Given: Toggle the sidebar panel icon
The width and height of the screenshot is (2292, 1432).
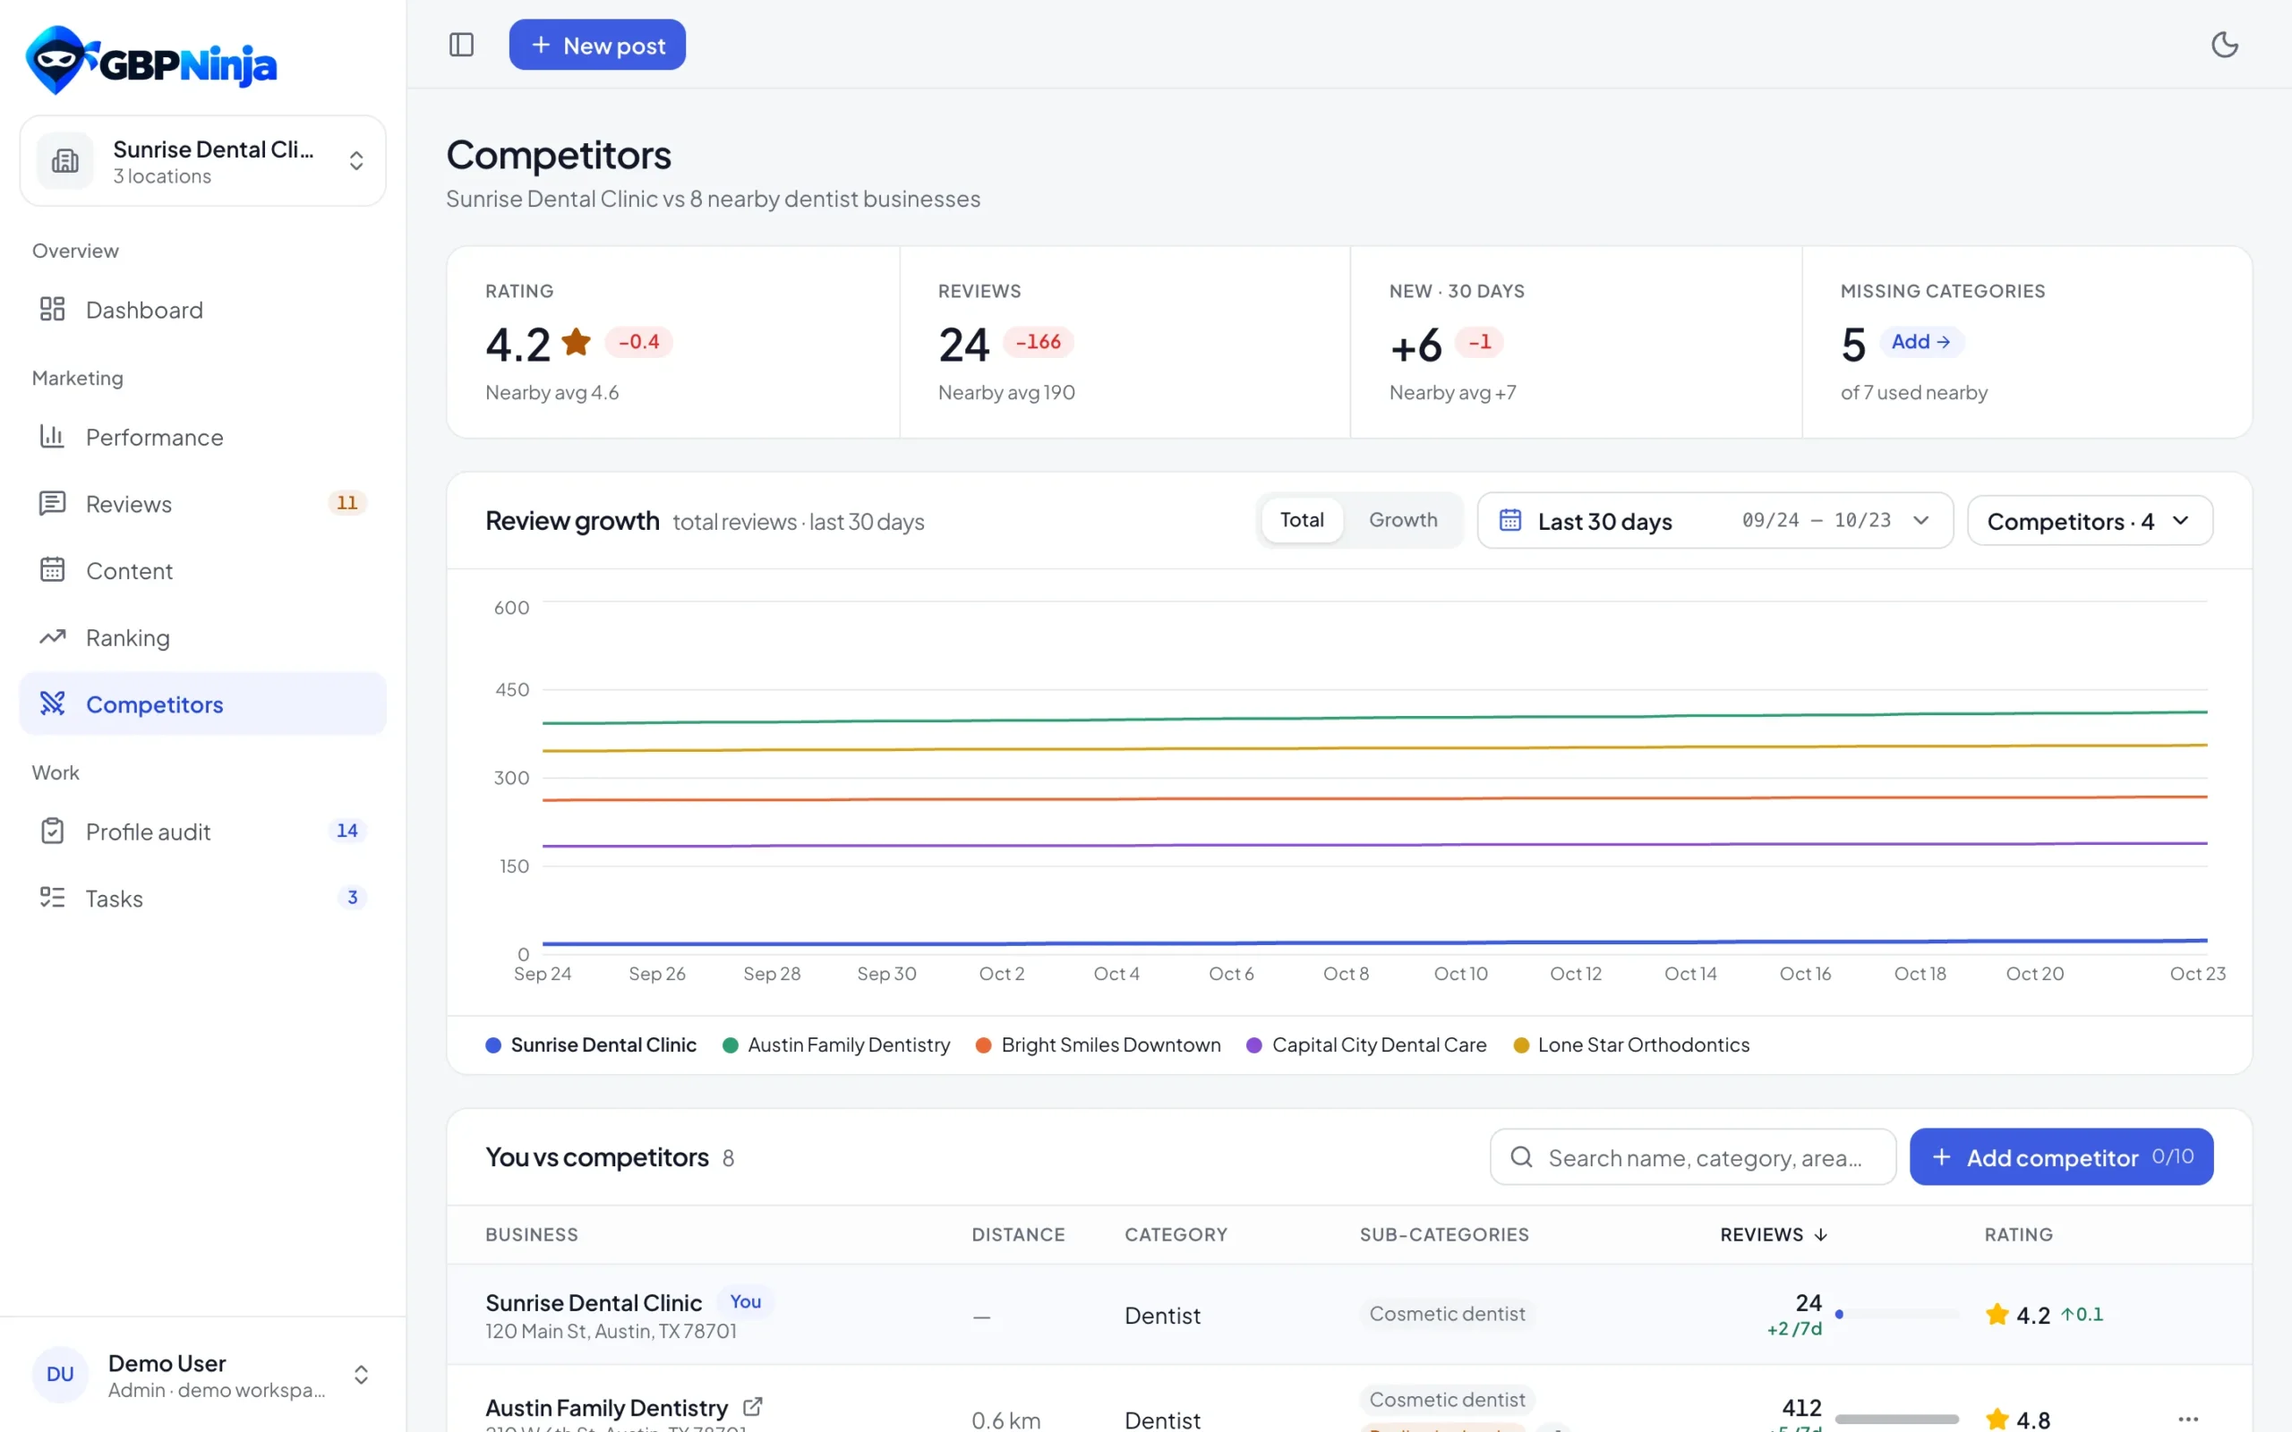Looking at the screenshot, I should [x=461, y=45].
